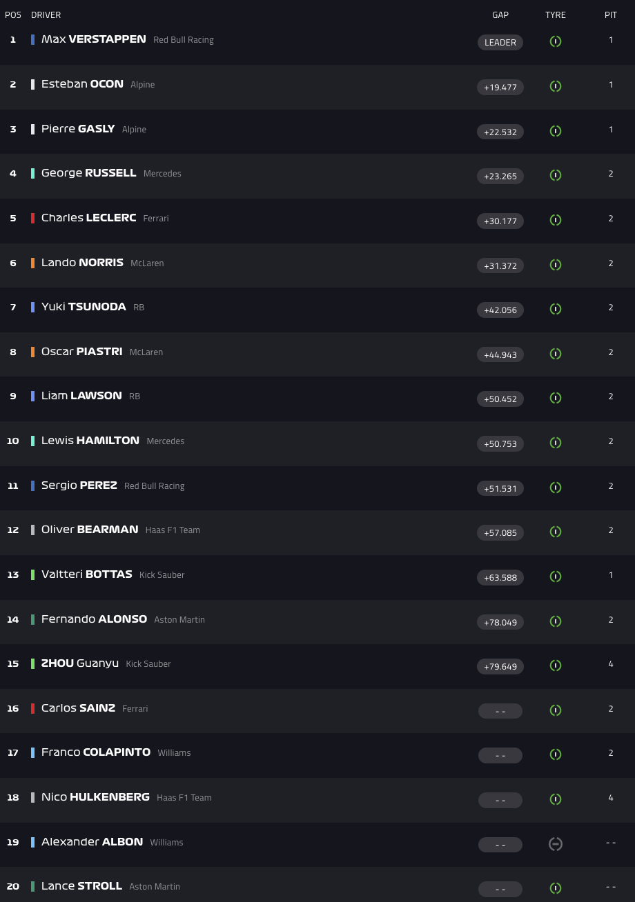The image size is (635, 902).
Task: Click Zhou Guanyu's tyre compound icon
Action: click(556, 665)
